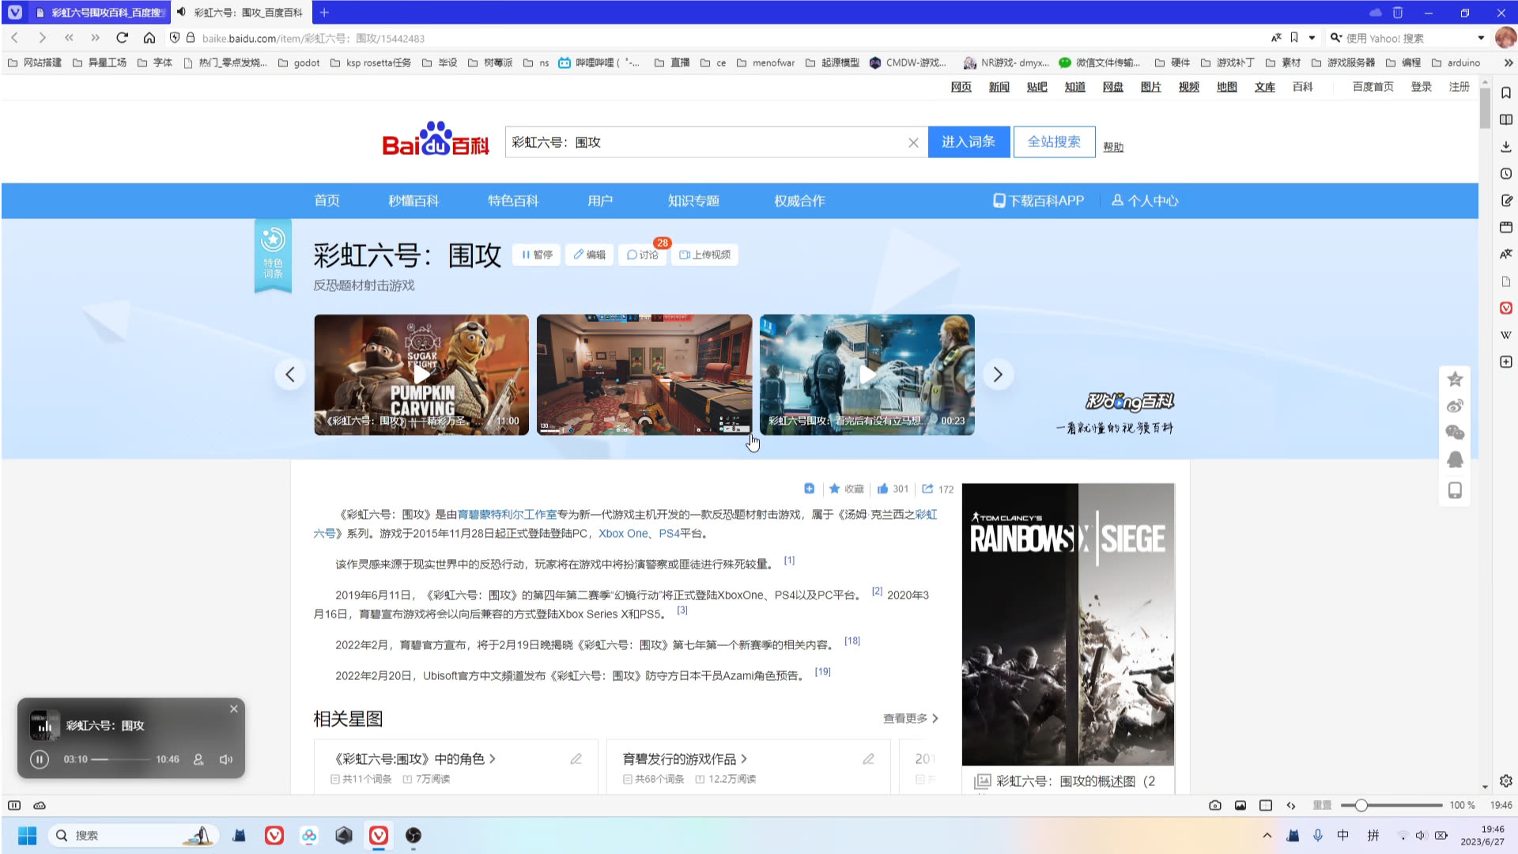
Task: Toggle the side panel visibility in status bar
Action: click(14, 805)
